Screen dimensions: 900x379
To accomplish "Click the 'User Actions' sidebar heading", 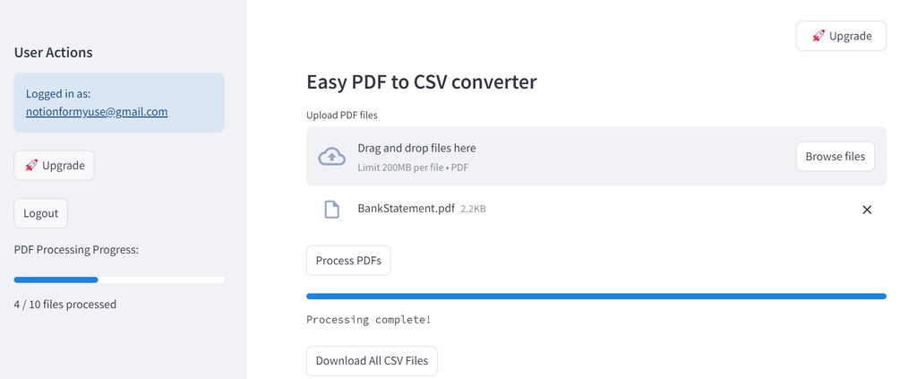I will pos(53,52).
